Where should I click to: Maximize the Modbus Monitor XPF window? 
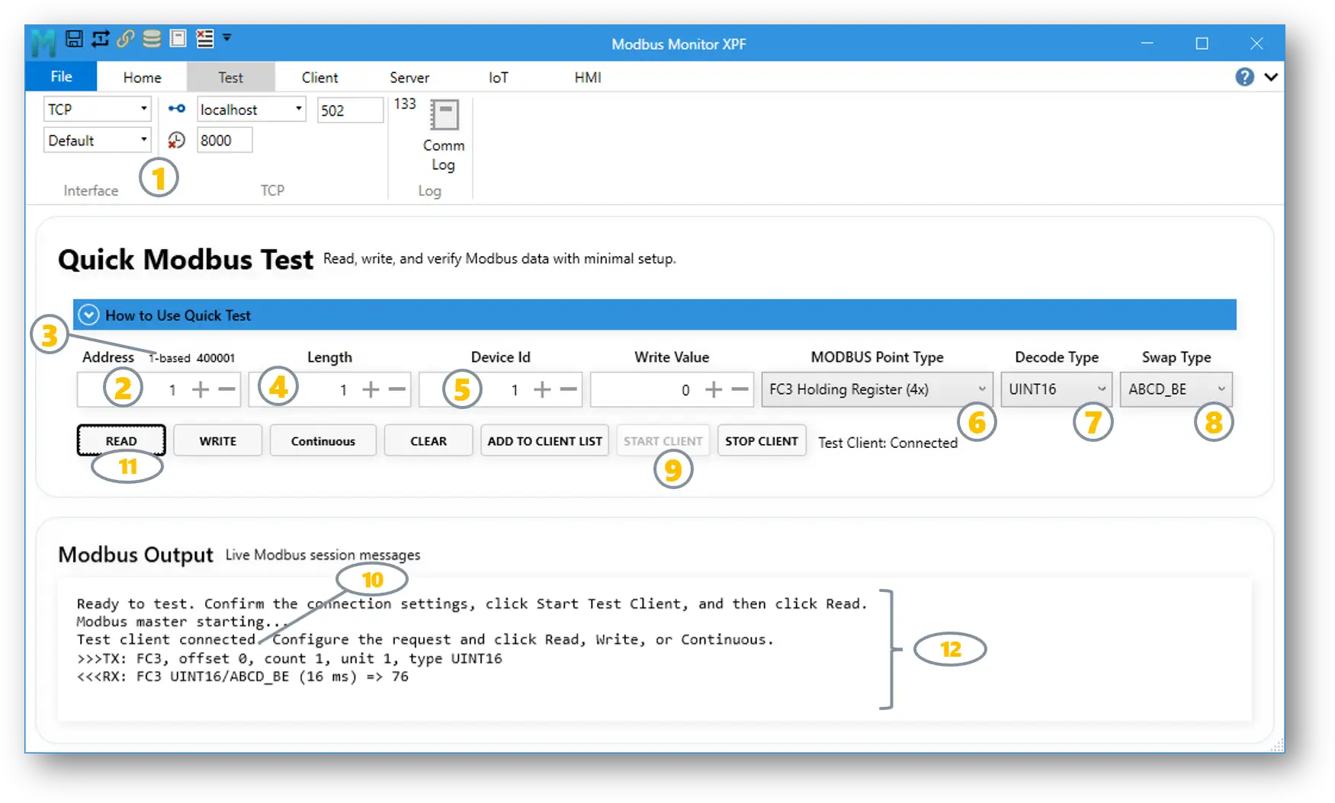point(1202,43)
